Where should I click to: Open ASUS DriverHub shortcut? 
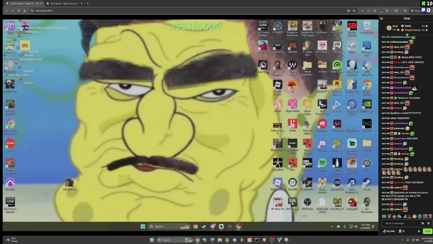point(367,68)
